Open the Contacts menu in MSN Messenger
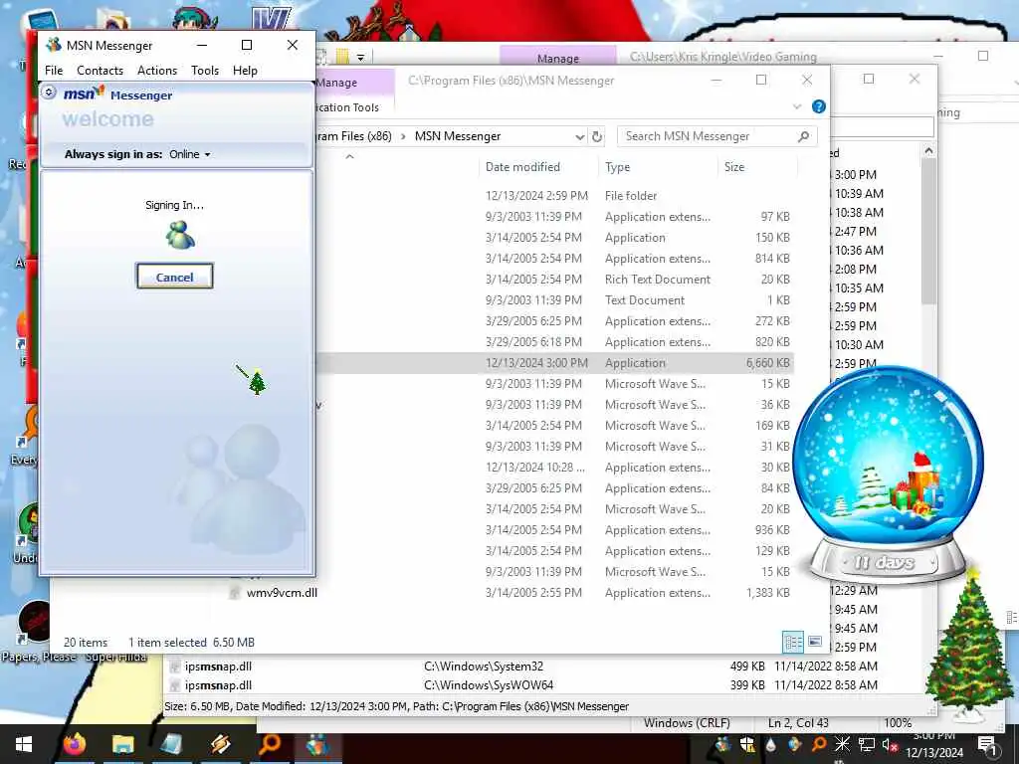 point(100,71)
